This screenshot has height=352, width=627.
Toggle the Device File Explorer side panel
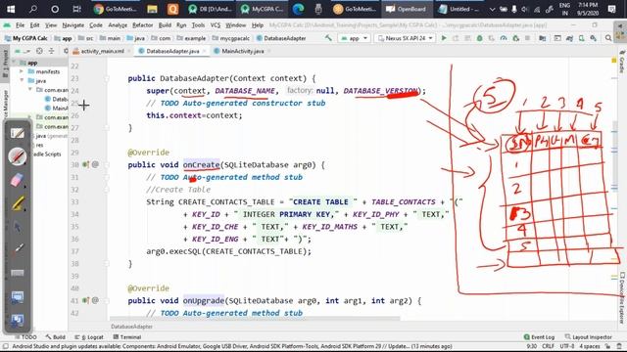622,297
